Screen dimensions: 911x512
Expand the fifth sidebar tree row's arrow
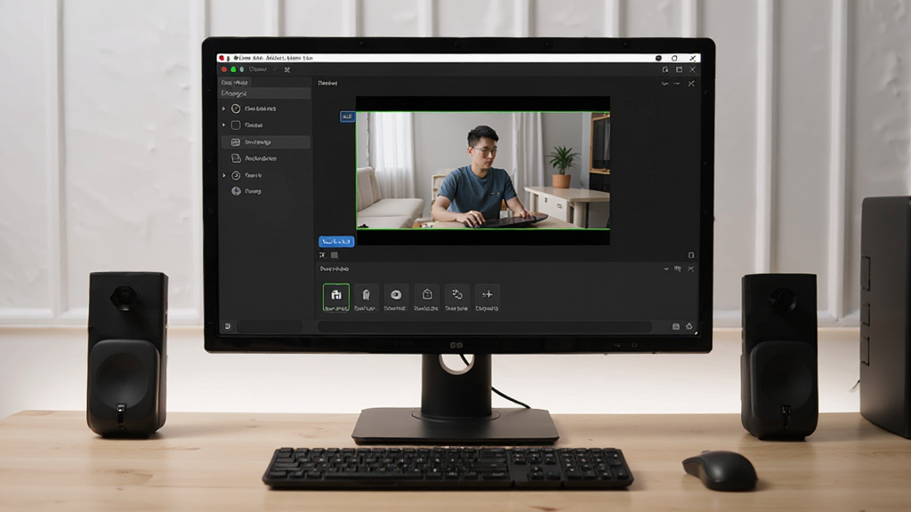(x=223, y=175)
